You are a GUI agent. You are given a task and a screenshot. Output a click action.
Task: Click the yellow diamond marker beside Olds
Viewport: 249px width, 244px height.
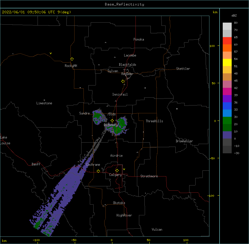point(112,121)
